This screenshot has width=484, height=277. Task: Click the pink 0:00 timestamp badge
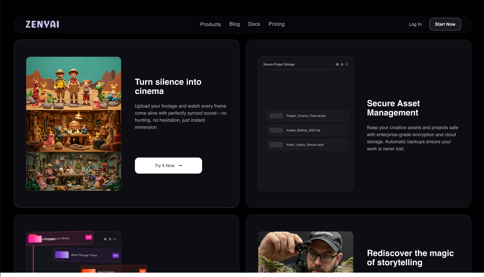tap(89, 237)
